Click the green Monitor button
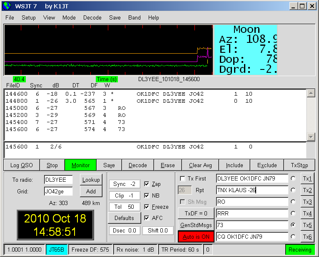This screenshot has width=319, height=257. [80, 165]
